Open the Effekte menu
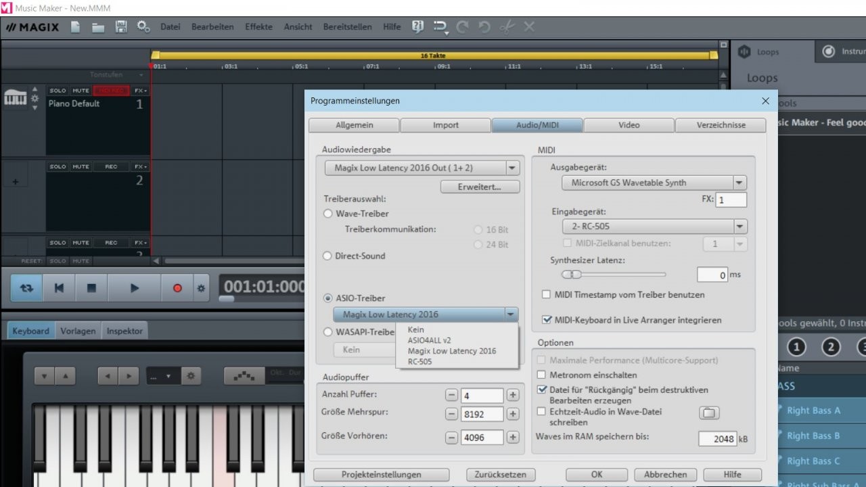The height and width of the screenshot is (487, 866). [x=258, y=27]
